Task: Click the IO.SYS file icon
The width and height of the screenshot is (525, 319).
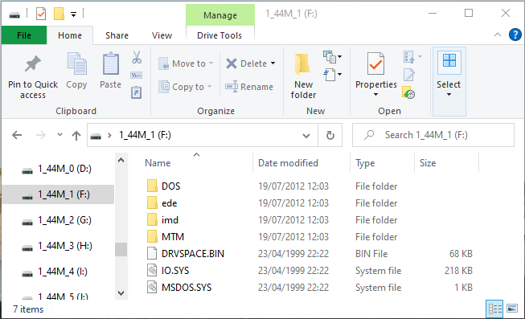Action: point(152,270)
